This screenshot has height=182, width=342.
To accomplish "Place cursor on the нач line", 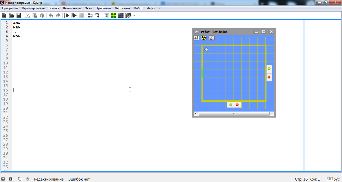I will point(17,27).
